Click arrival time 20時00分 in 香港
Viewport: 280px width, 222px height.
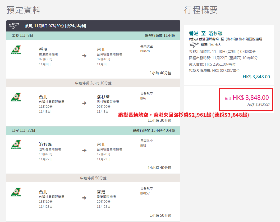[x=104, y=201]
